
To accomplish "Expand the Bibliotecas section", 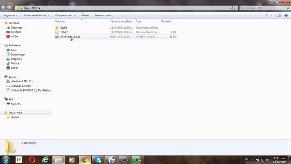I will click(15, 46).
